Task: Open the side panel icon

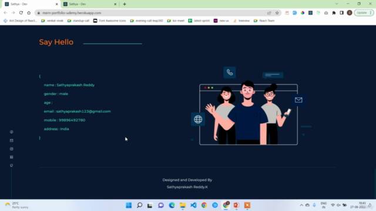Action: 341,13
